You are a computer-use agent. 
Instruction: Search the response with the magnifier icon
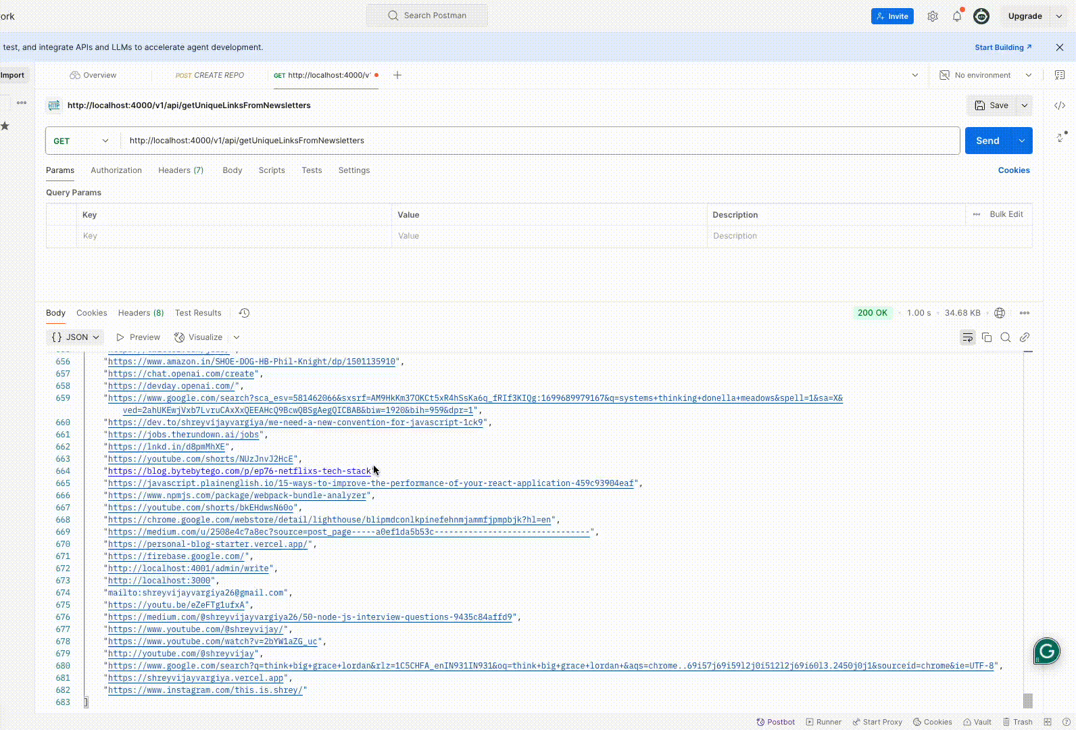pyautogui.click(x=1006, y=337)
